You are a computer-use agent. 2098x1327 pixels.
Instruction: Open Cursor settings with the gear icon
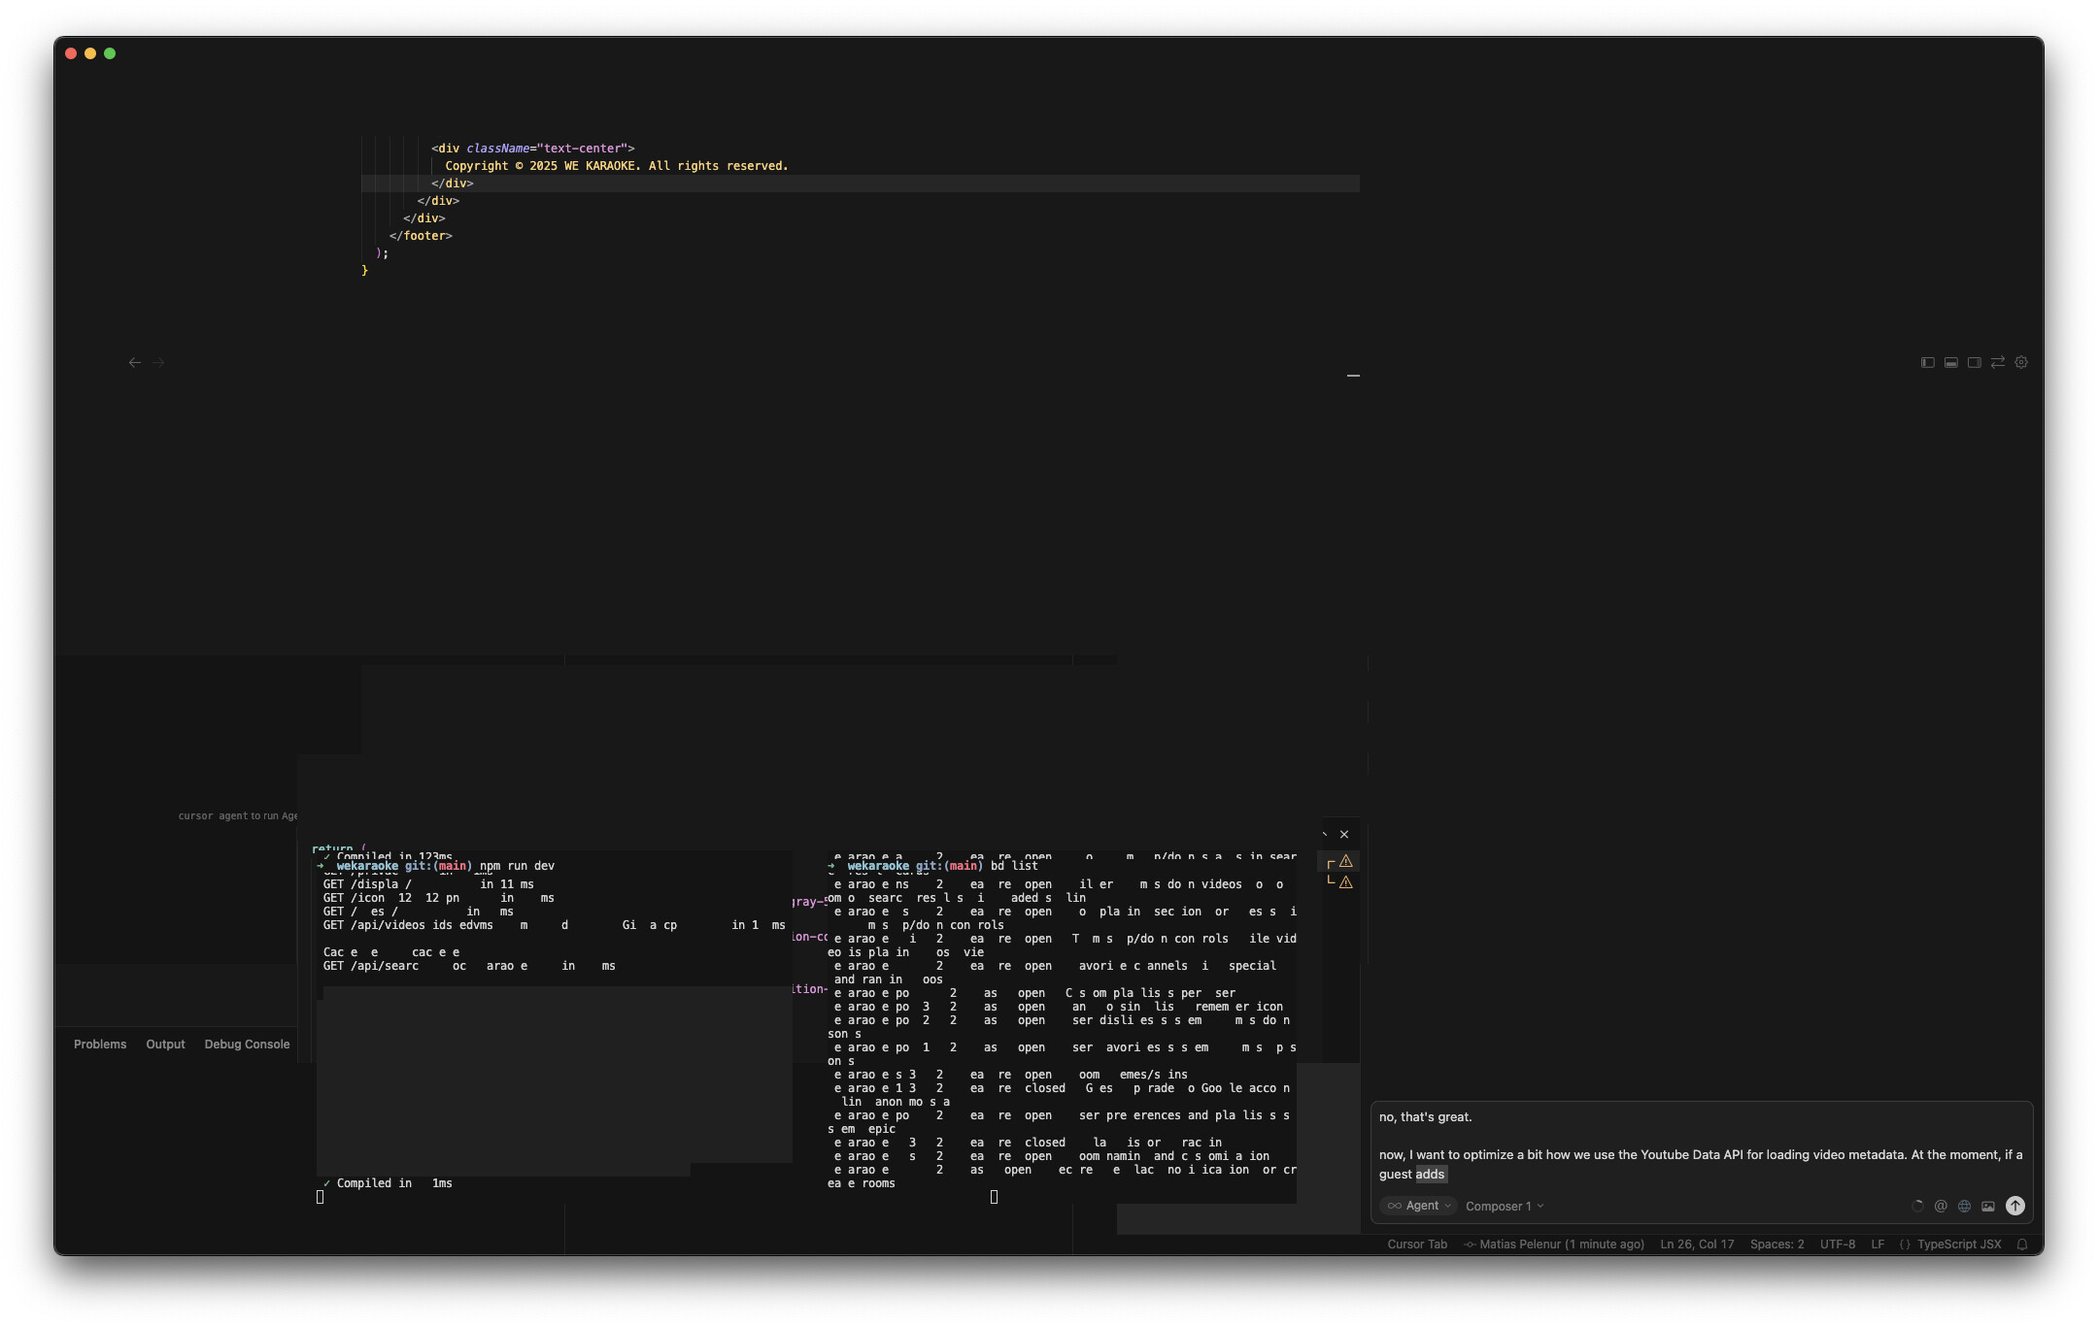pyautogui.click(x=2021, y=362)
